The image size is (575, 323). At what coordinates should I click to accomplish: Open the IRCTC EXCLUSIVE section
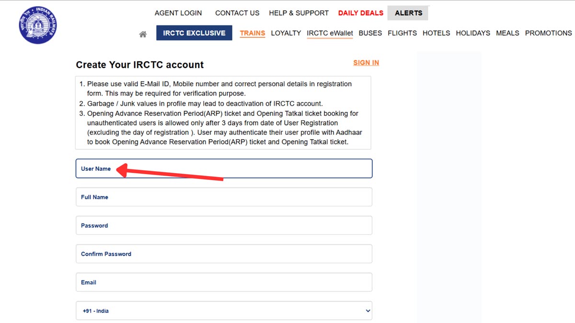(194, 33)
